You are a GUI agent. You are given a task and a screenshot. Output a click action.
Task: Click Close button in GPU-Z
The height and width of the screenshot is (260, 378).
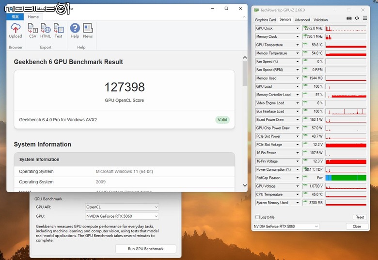point(357,227)
